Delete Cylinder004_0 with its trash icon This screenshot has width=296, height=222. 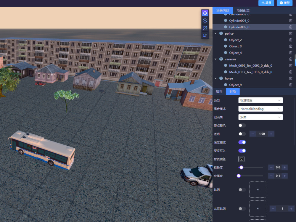(x=291, y=21)
